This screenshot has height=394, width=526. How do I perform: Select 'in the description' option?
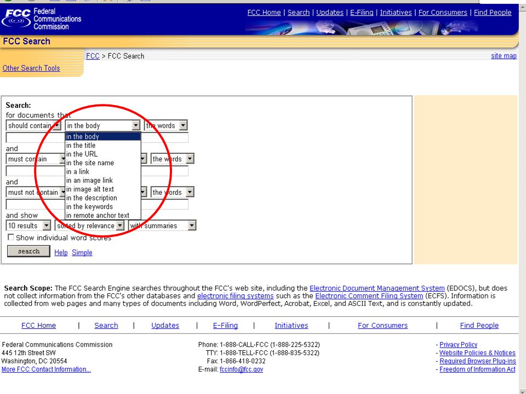pos(102,198)
